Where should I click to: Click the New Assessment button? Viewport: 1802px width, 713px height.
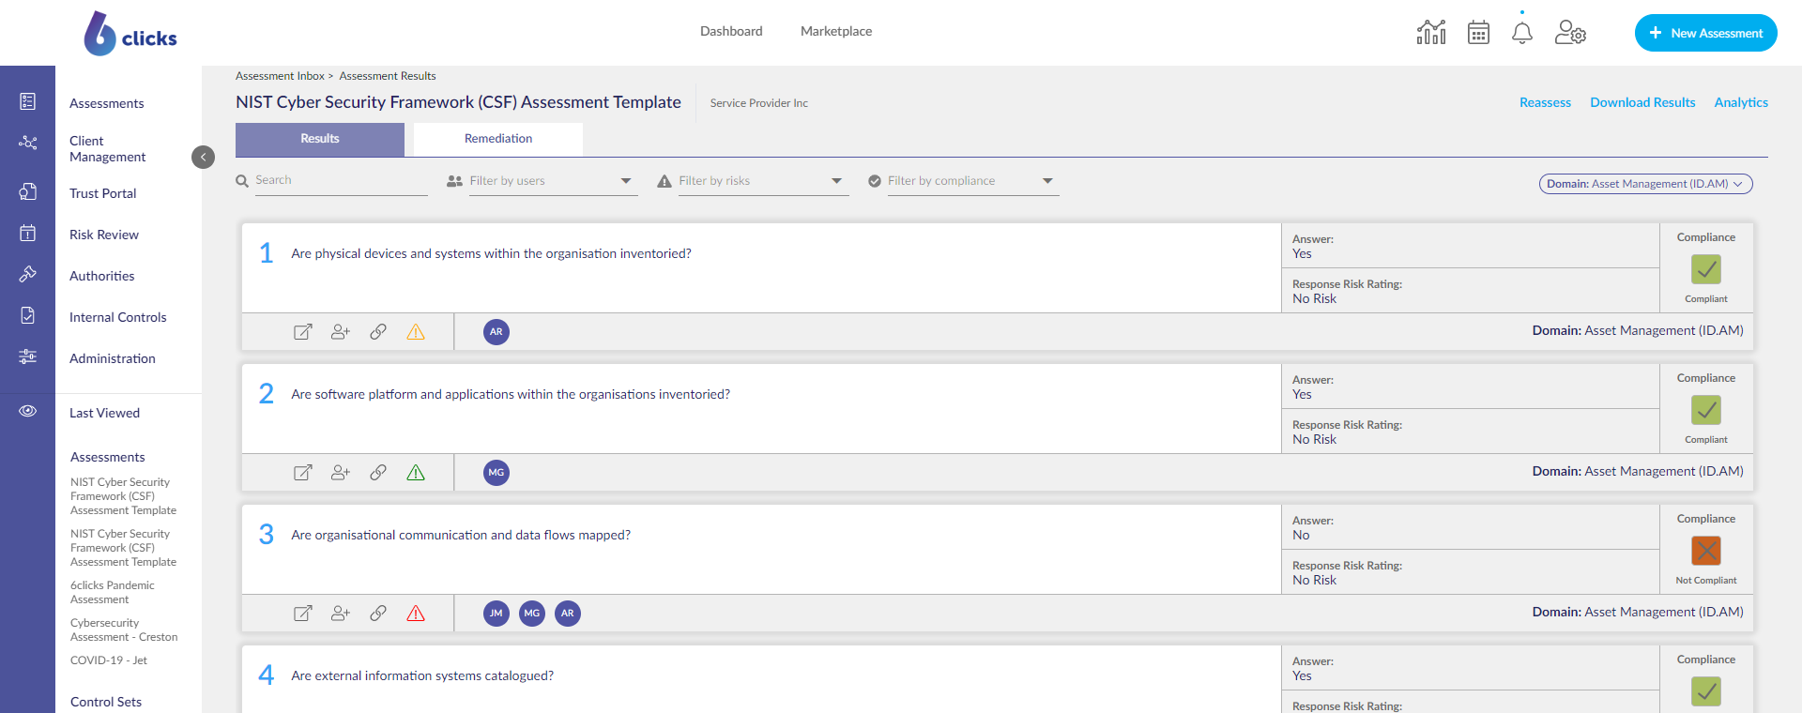tap(1705, 33)
